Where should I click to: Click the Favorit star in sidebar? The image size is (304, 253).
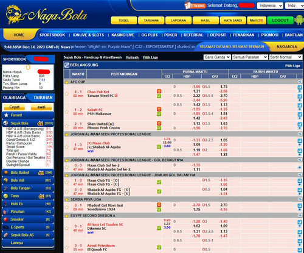6,115
